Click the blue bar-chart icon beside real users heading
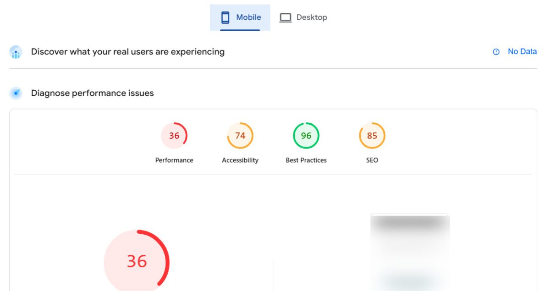 [16, 52]
